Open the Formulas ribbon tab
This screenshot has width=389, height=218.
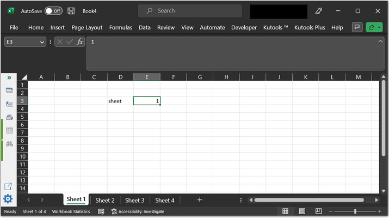[x=121, y=27]
